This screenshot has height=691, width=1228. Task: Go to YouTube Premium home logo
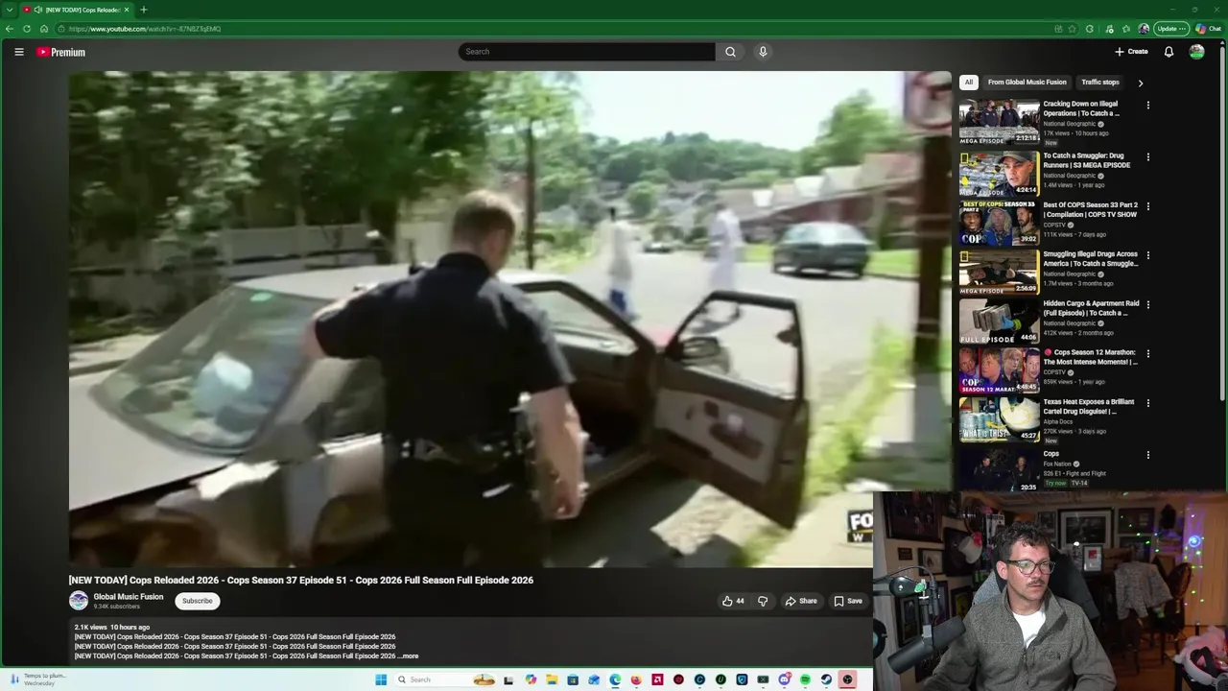[x=60, y=52]
